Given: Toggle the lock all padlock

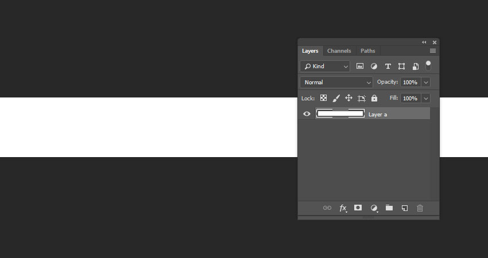Looking at the screenshot, I should point(374,99).
